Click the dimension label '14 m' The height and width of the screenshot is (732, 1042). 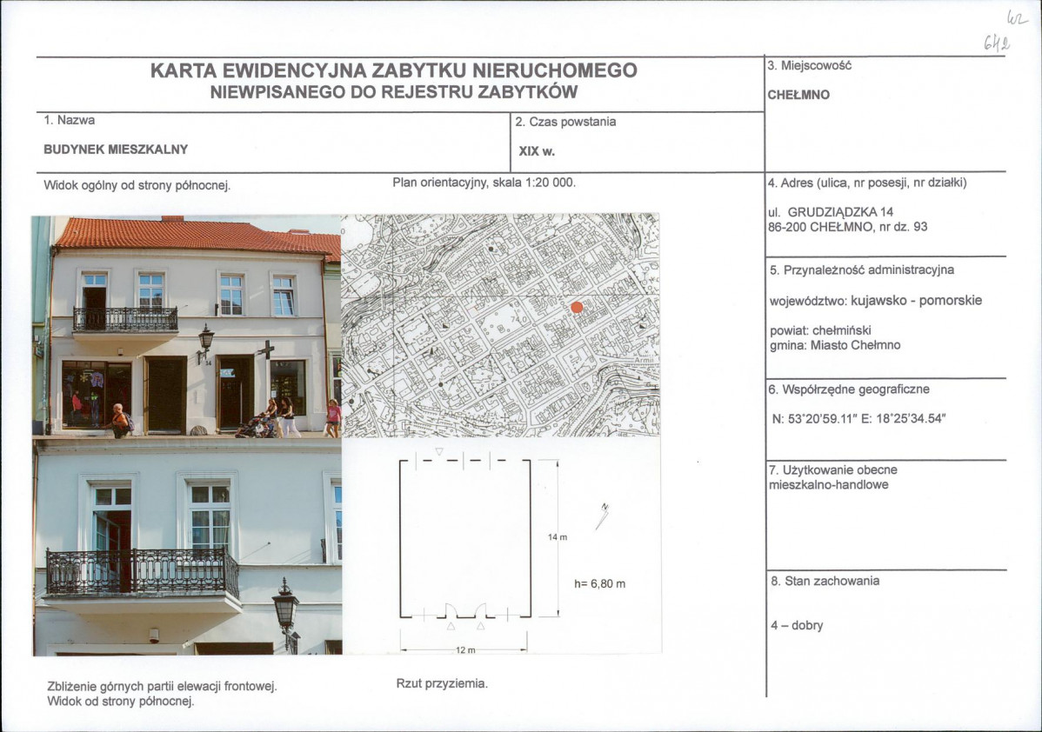click(x=558, y=536)
